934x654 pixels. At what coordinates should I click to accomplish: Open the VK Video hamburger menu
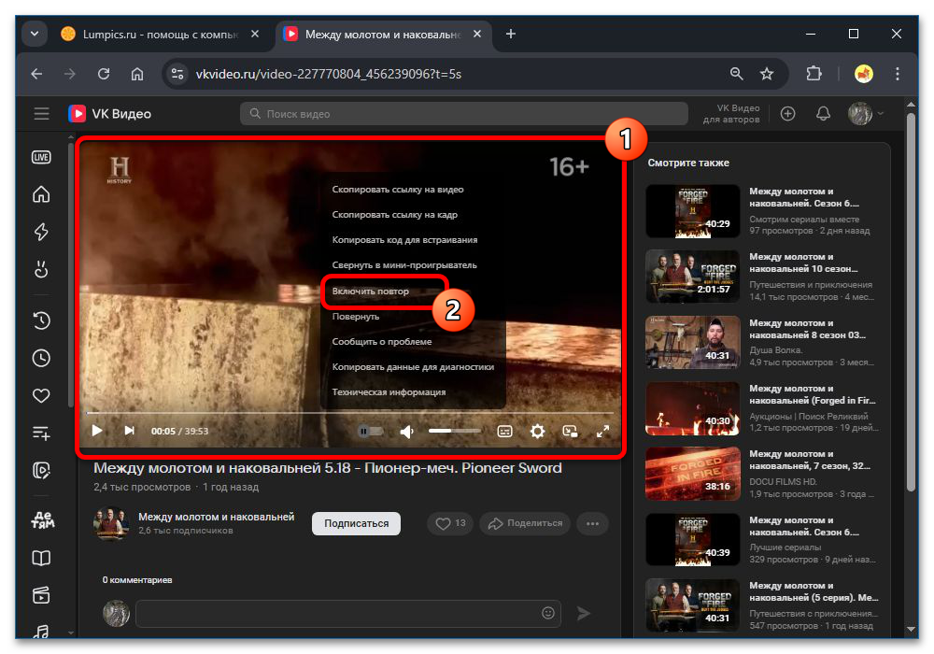tap(41, 113)
